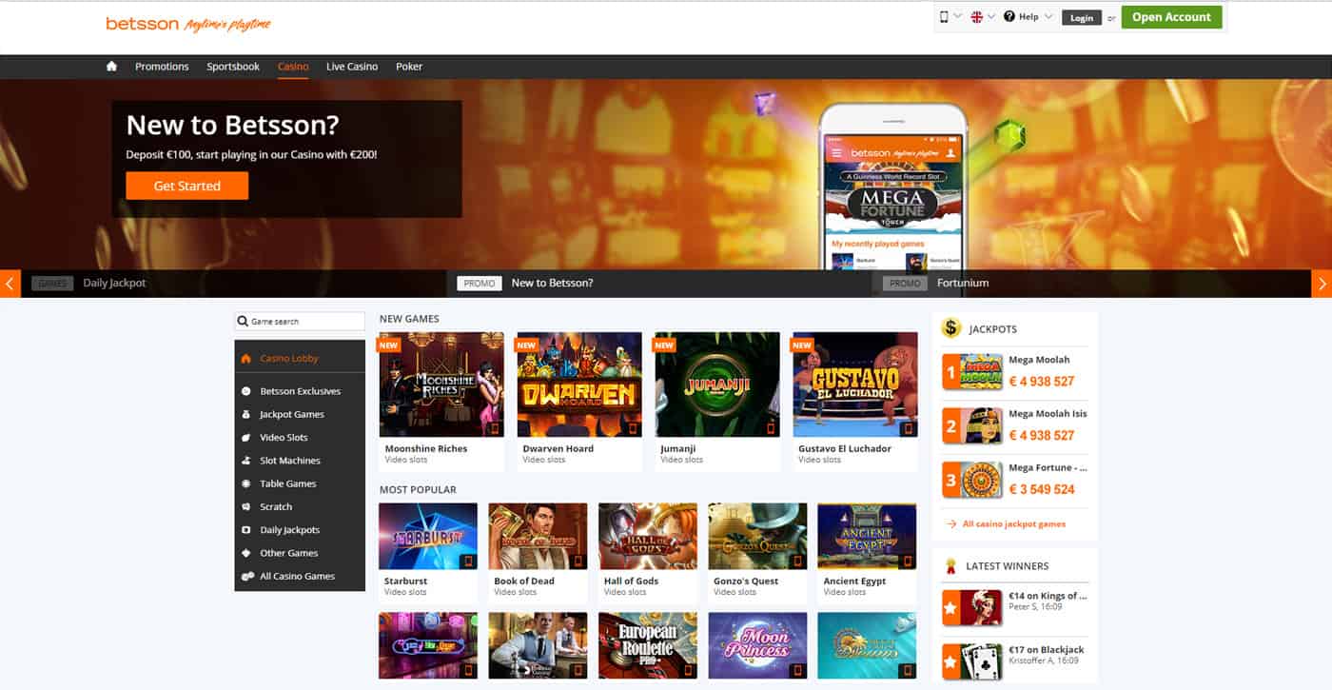
Task: Switch to the Poker tab
Action: [409, 67]
